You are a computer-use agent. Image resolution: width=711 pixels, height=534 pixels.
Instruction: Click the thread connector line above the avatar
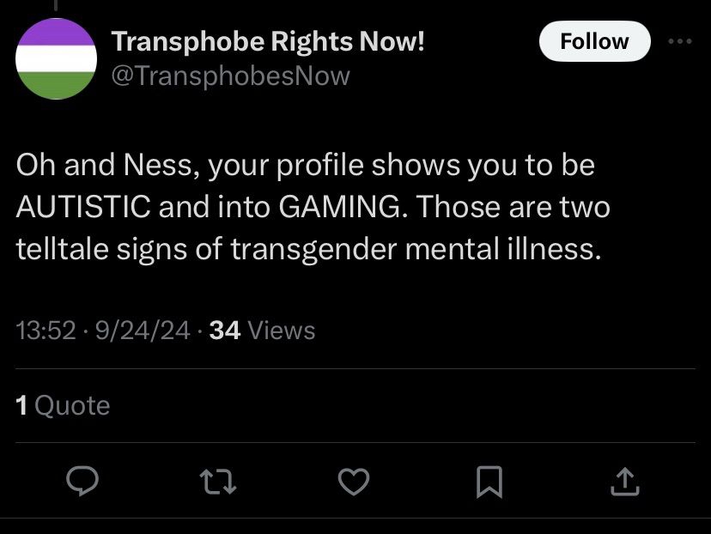(x=56, y=7)
